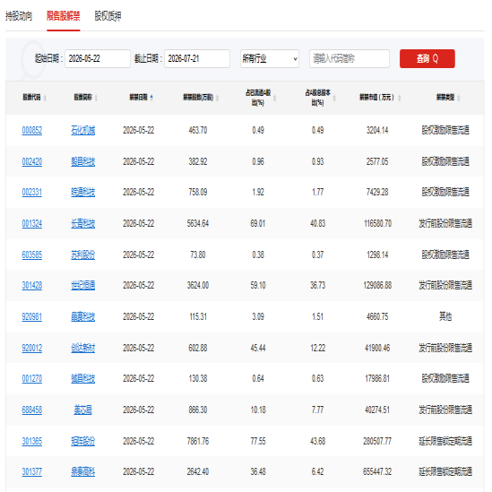
Task: Sort by 占已流通A股比(%) arrow icon
Action: (x=274, y=98)
